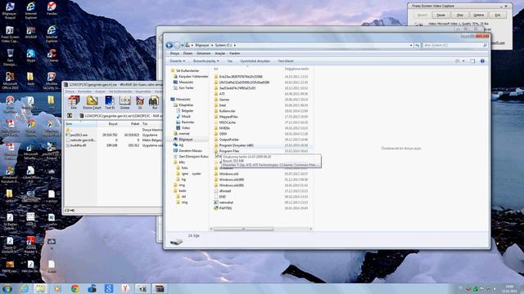Open the Recycle Bin desktop icon

pos(10,57)
